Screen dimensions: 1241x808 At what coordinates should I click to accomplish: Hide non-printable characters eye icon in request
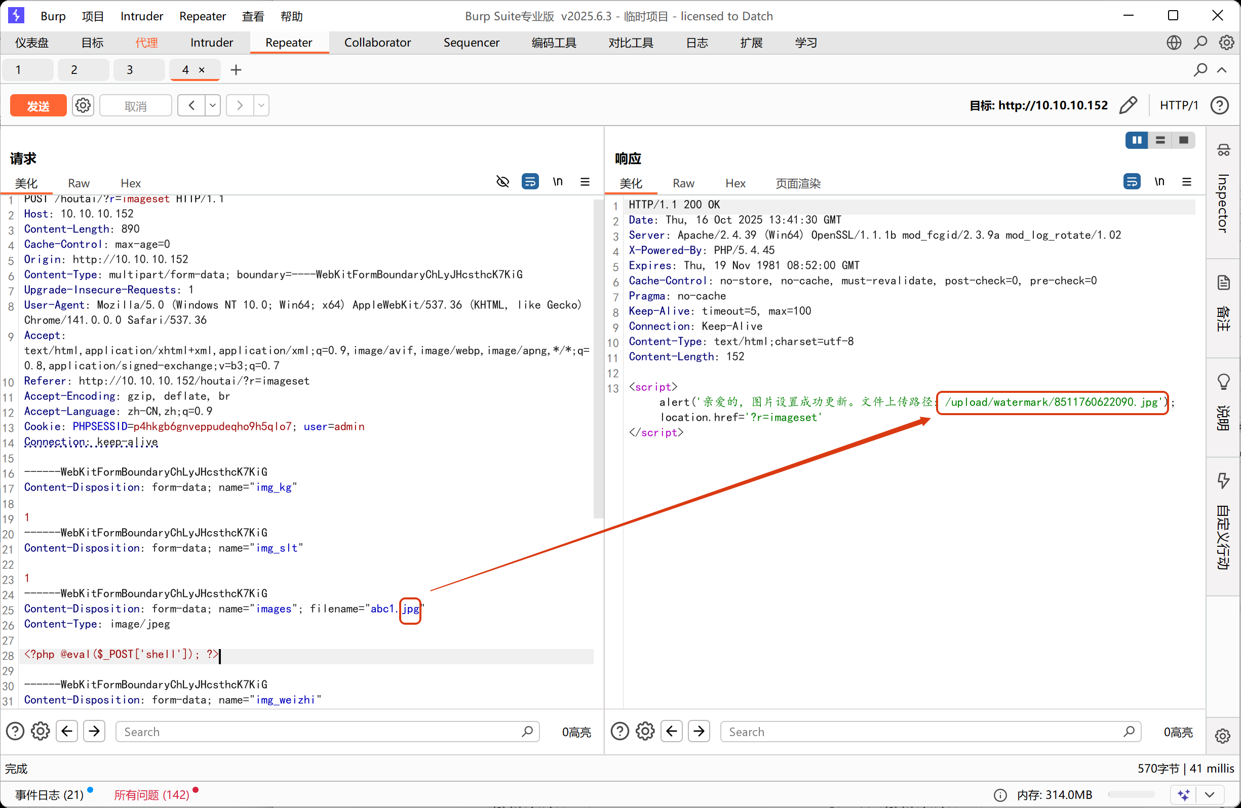(x=502, y=181)
